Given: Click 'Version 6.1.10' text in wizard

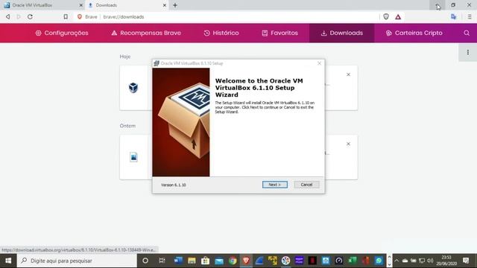Looking at the screenshot, I should pyautogui.click(x=174, y=185).
